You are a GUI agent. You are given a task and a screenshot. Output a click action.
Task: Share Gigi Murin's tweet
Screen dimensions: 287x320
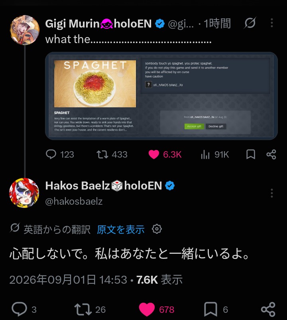271,154
